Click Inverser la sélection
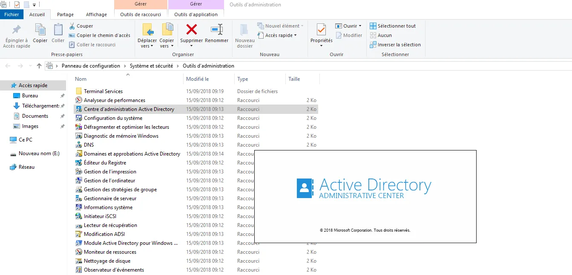 [x=395, y=45]
